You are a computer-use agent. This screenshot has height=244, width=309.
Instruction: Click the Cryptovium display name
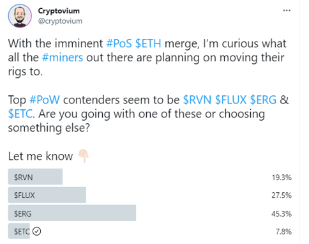(59, 11)
